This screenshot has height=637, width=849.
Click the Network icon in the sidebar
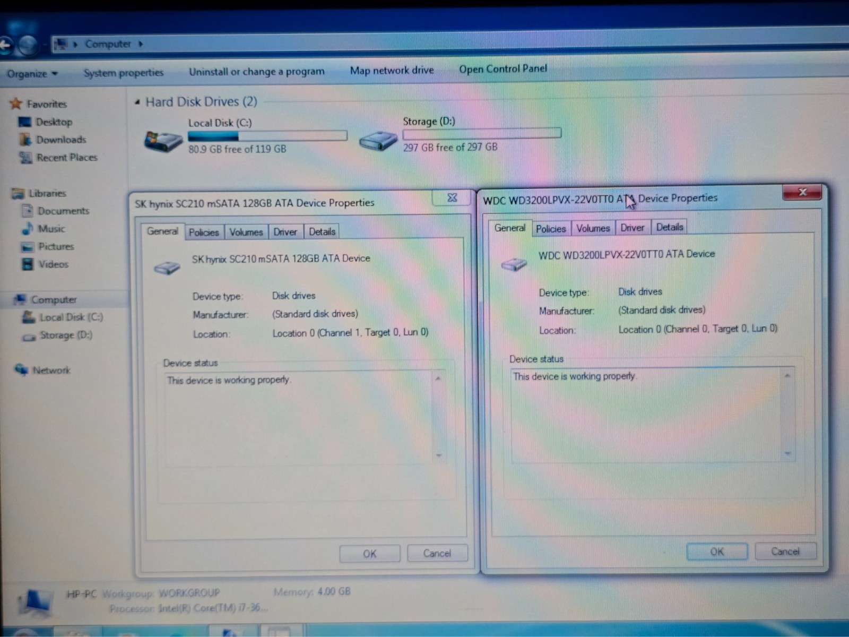(21, 369)
